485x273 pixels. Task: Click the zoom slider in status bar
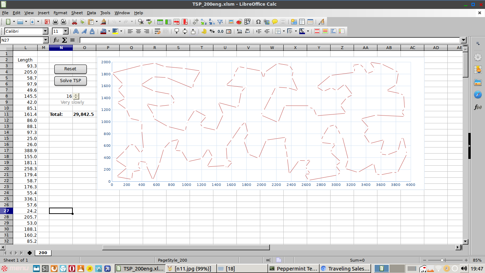(x=442, y=260)
